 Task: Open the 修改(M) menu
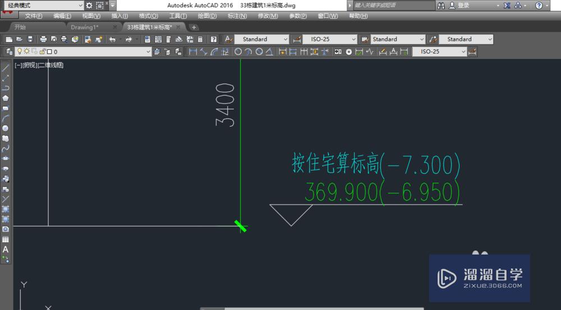click(x=268, y=16)
